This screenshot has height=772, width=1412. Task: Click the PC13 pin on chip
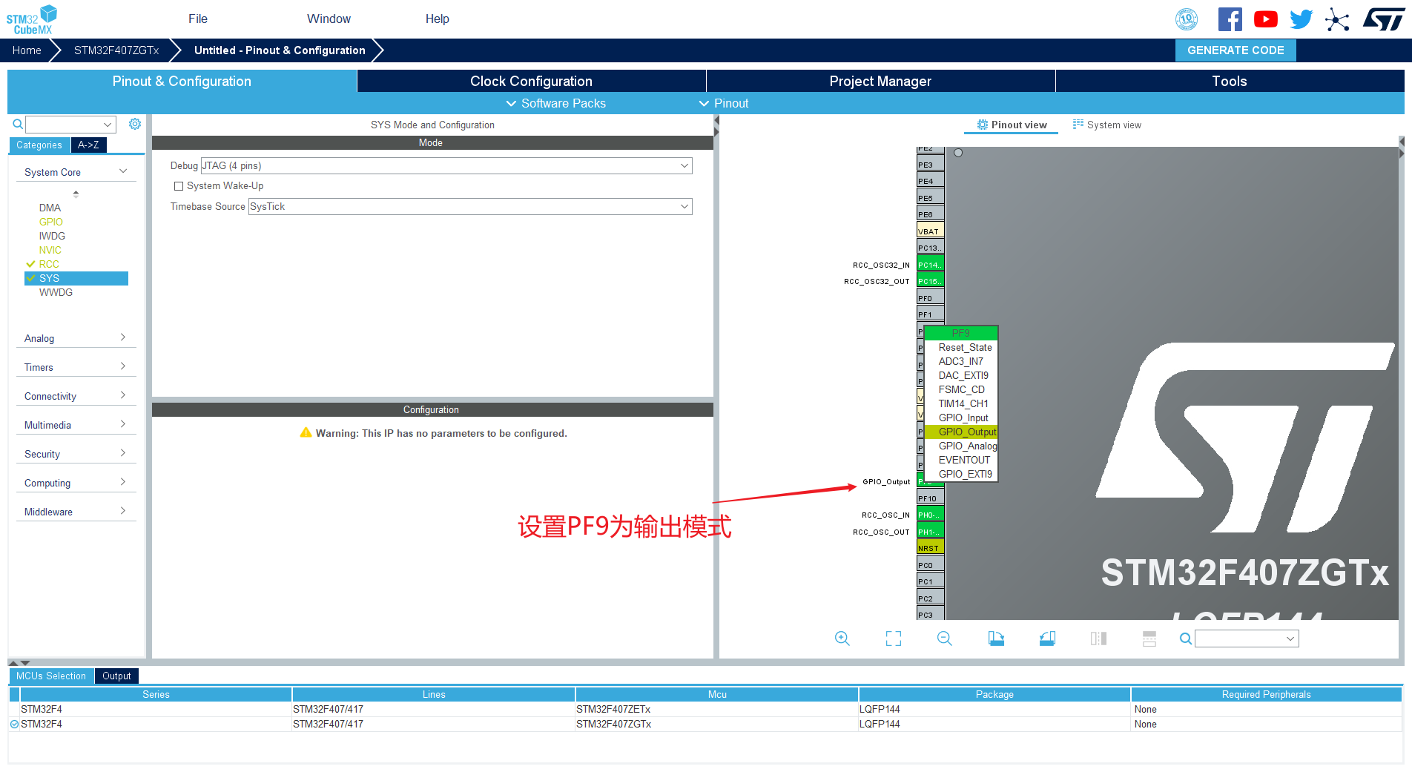931,248
